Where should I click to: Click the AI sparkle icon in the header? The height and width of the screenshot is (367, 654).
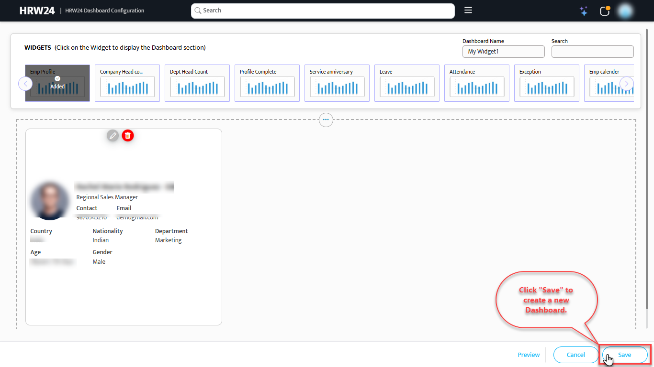click(x=584, y=11)
